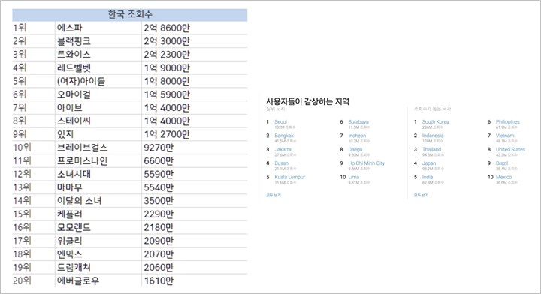The width and height of the screenshot is (541, 294).
Task: Click the 2억 2300만 view count
Action: 167,55
